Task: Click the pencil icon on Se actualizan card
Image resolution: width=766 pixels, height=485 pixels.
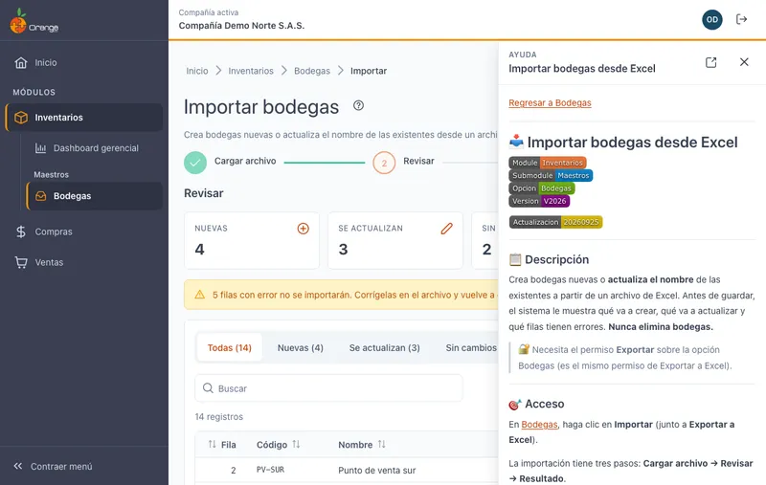Action: 446,229
